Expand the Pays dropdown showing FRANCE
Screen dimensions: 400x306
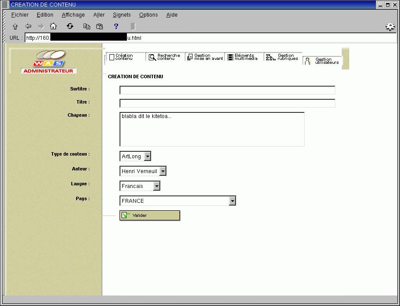[232, 201]
